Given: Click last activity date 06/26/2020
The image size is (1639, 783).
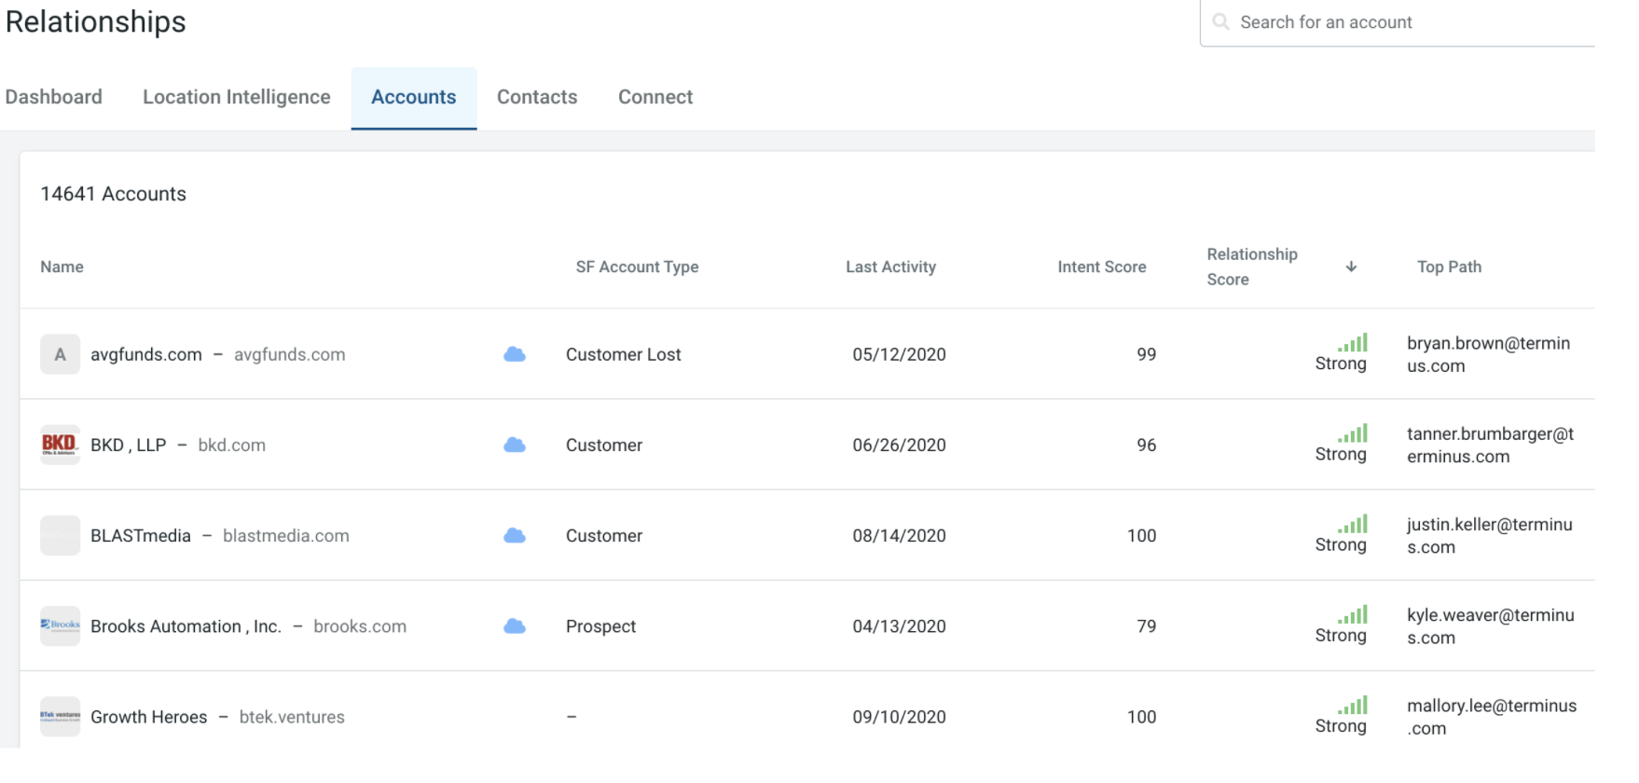Looking at the screenshot, I should click(899, 445).
